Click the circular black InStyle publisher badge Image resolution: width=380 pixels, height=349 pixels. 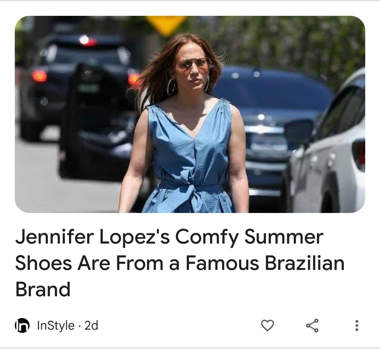[22, 325]
